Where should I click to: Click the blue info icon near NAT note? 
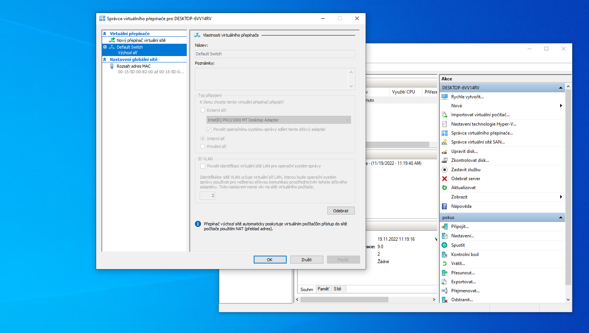(198, 224)
